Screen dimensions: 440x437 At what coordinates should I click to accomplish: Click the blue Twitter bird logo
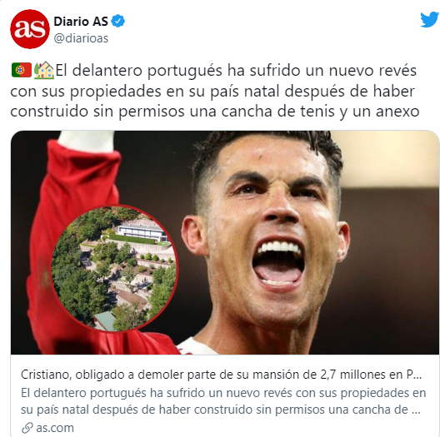pyautogui.click(x=430, y=20)
